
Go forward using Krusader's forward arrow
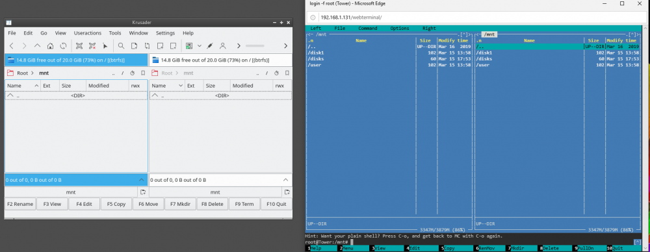[x=25, y=45]
